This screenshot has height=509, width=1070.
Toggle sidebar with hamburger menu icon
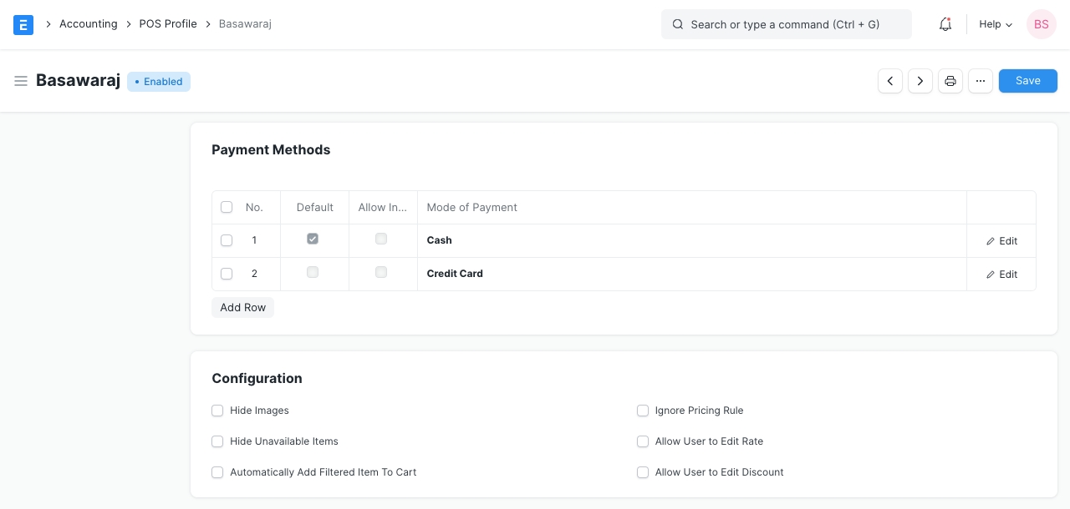[21, 81]
